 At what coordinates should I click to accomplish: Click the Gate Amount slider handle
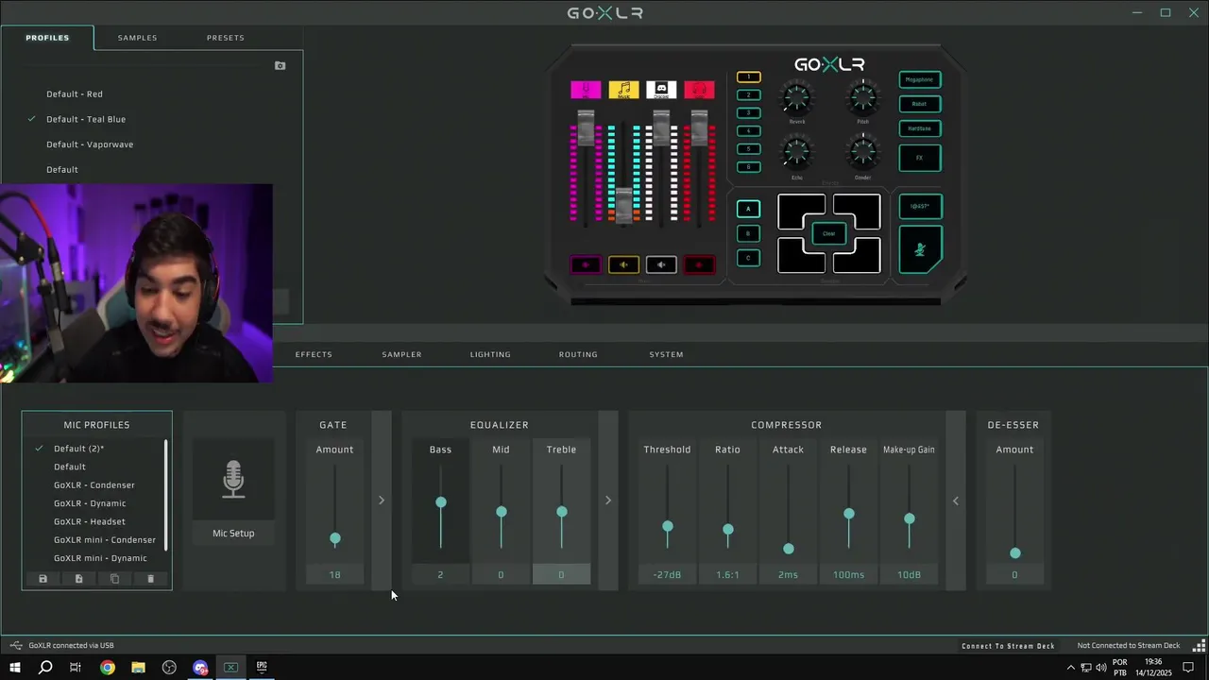(x=334, y=538)
